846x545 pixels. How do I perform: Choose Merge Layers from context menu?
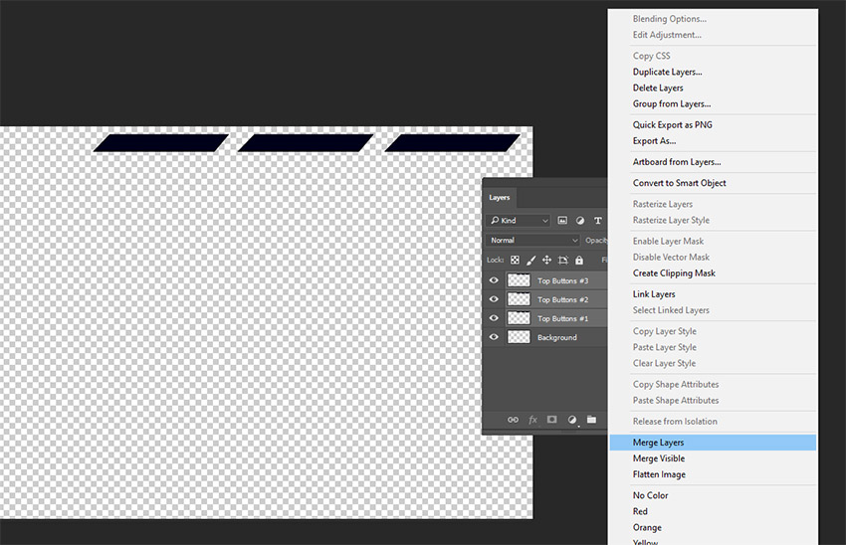coord(713,443)
